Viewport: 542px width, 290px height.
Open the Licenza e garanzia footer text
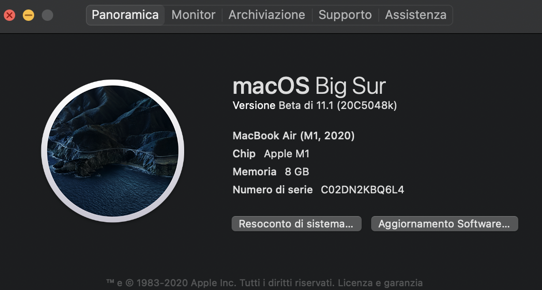(380, 283)
